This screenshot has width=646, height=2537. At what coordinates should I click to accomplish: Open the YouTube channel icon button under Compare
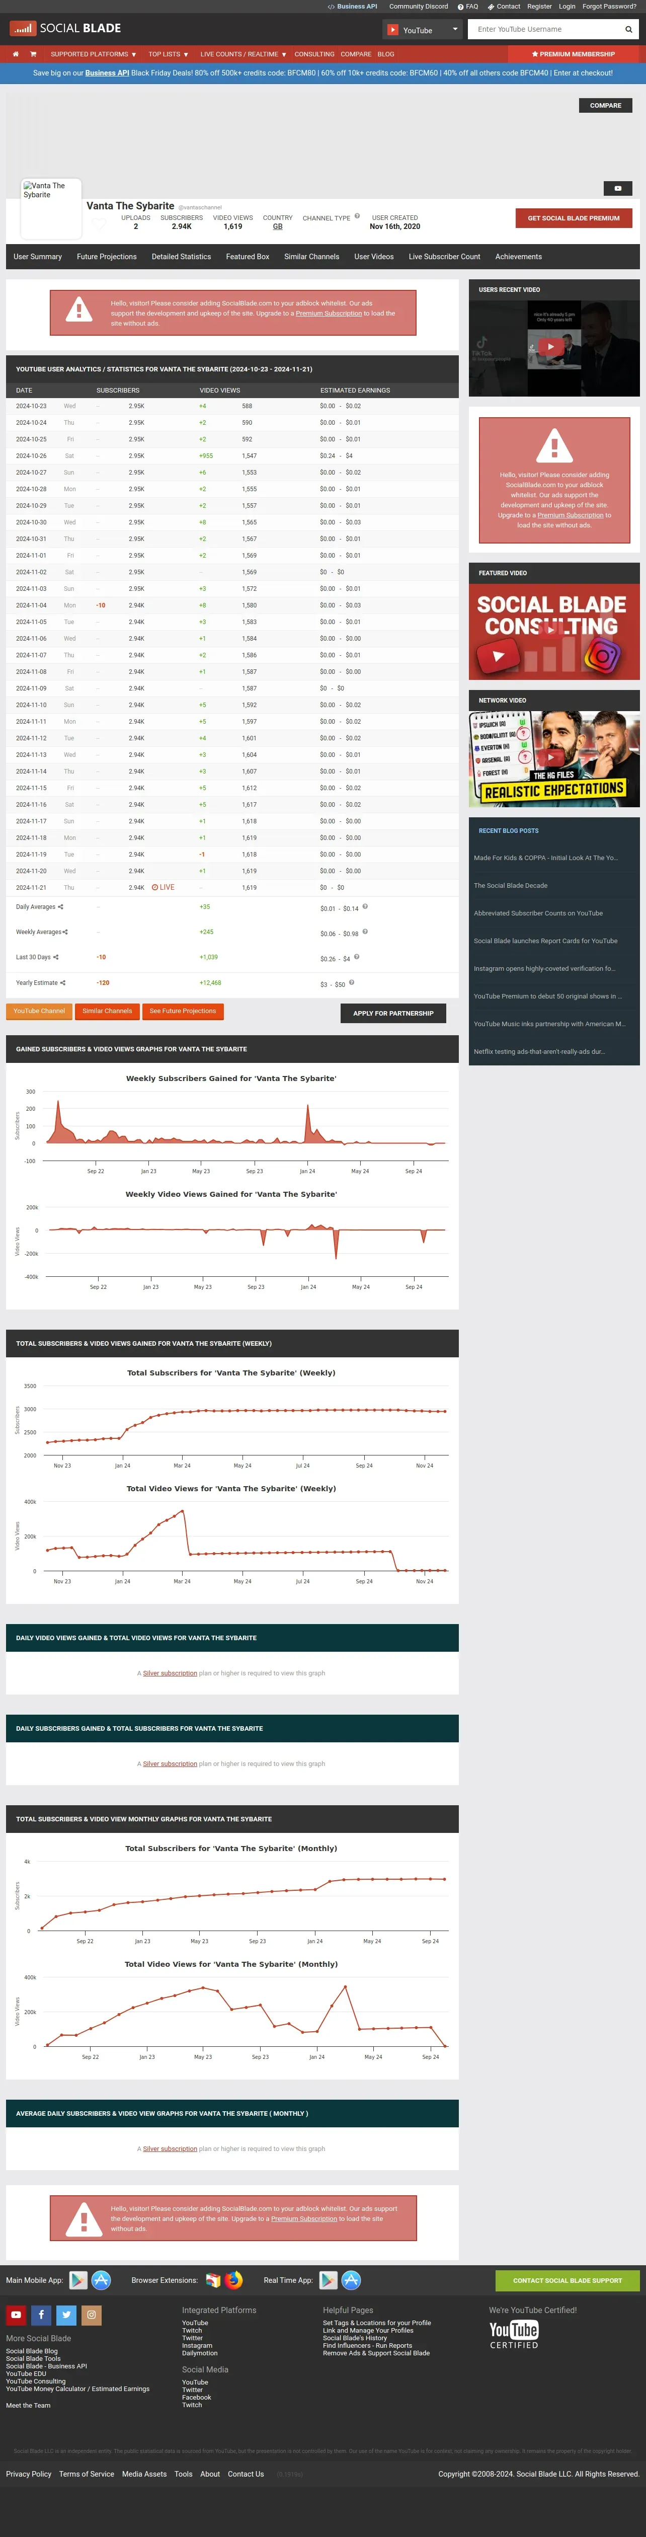tap(617, 188)
